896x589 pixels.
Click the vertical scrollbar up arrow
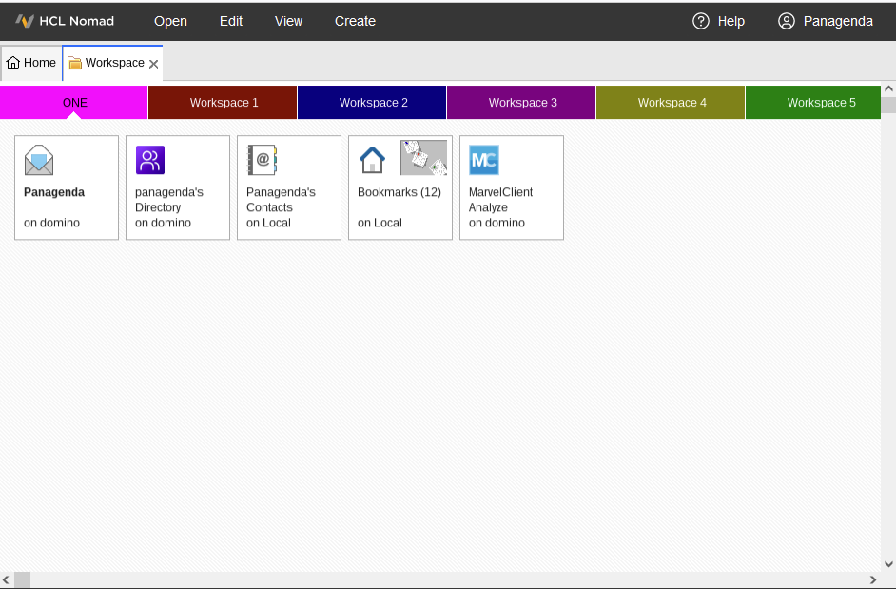[888, 89]
